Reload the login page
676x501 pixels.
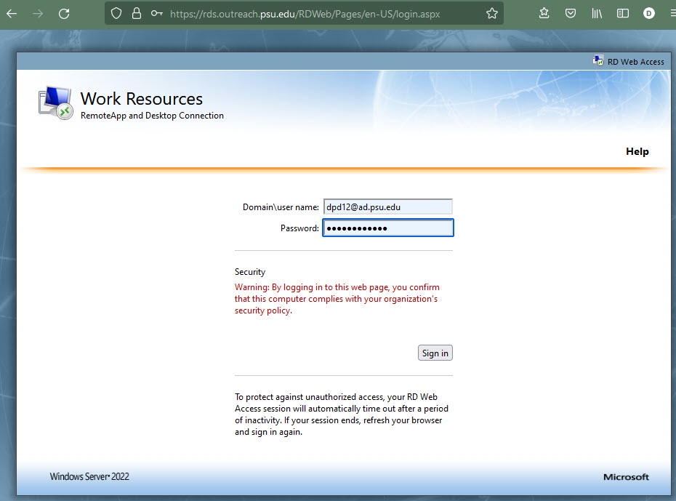tap(64, 12)
